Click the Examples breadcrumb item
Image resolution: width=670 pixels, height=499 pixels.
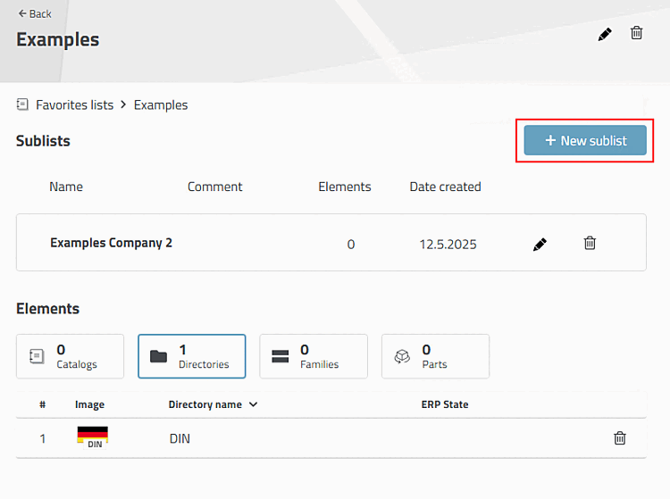coord(161,104)
